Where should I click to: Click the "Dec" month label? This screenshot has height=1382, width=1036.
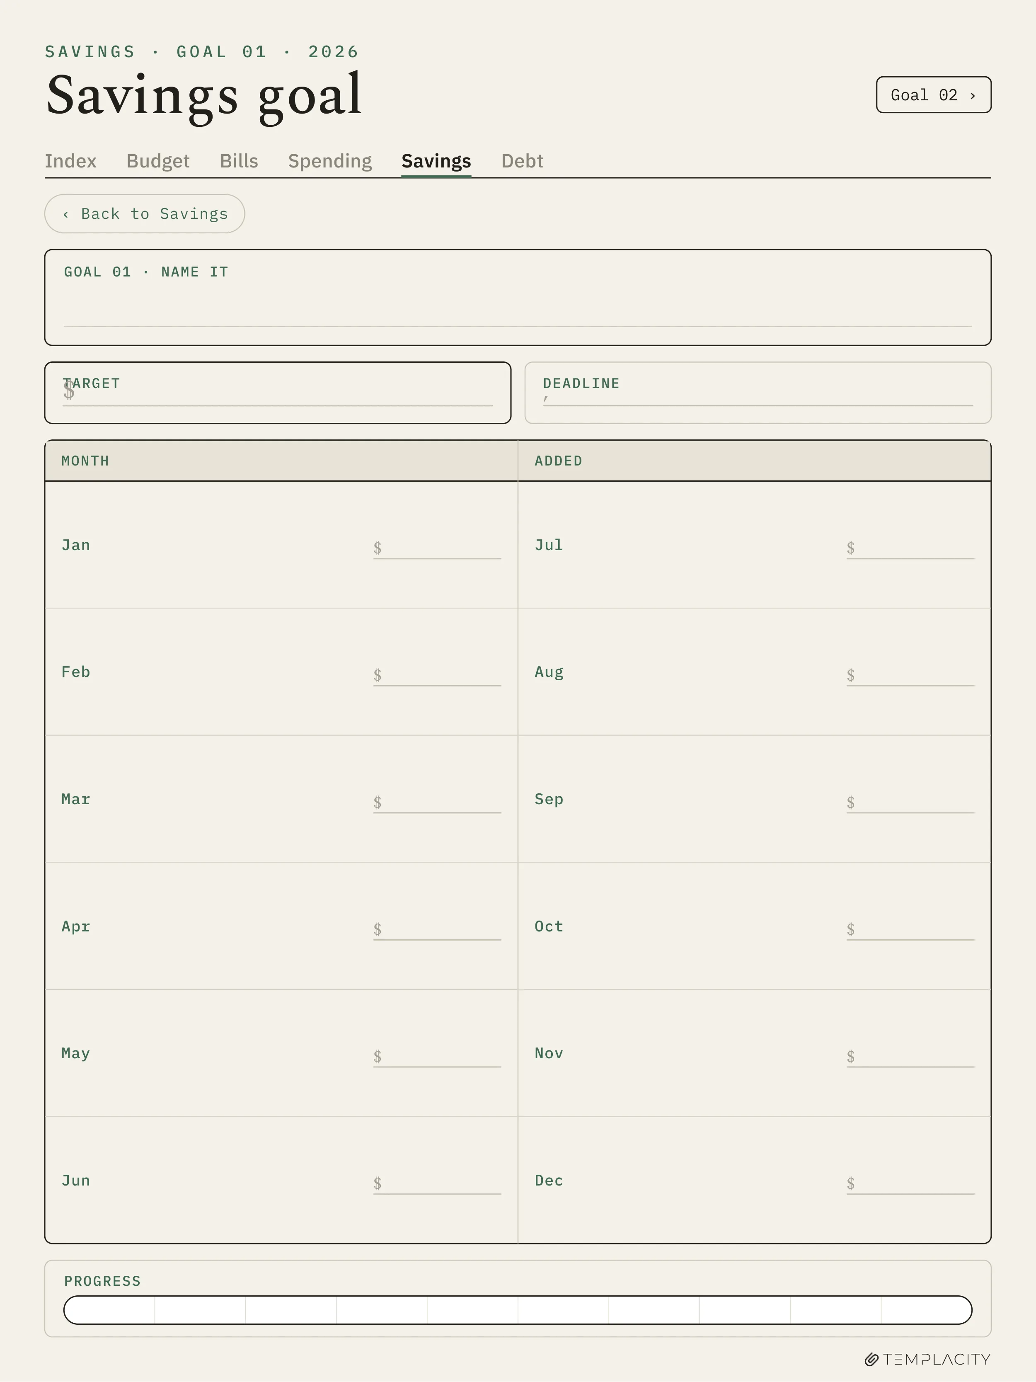tap(549, 1181)
